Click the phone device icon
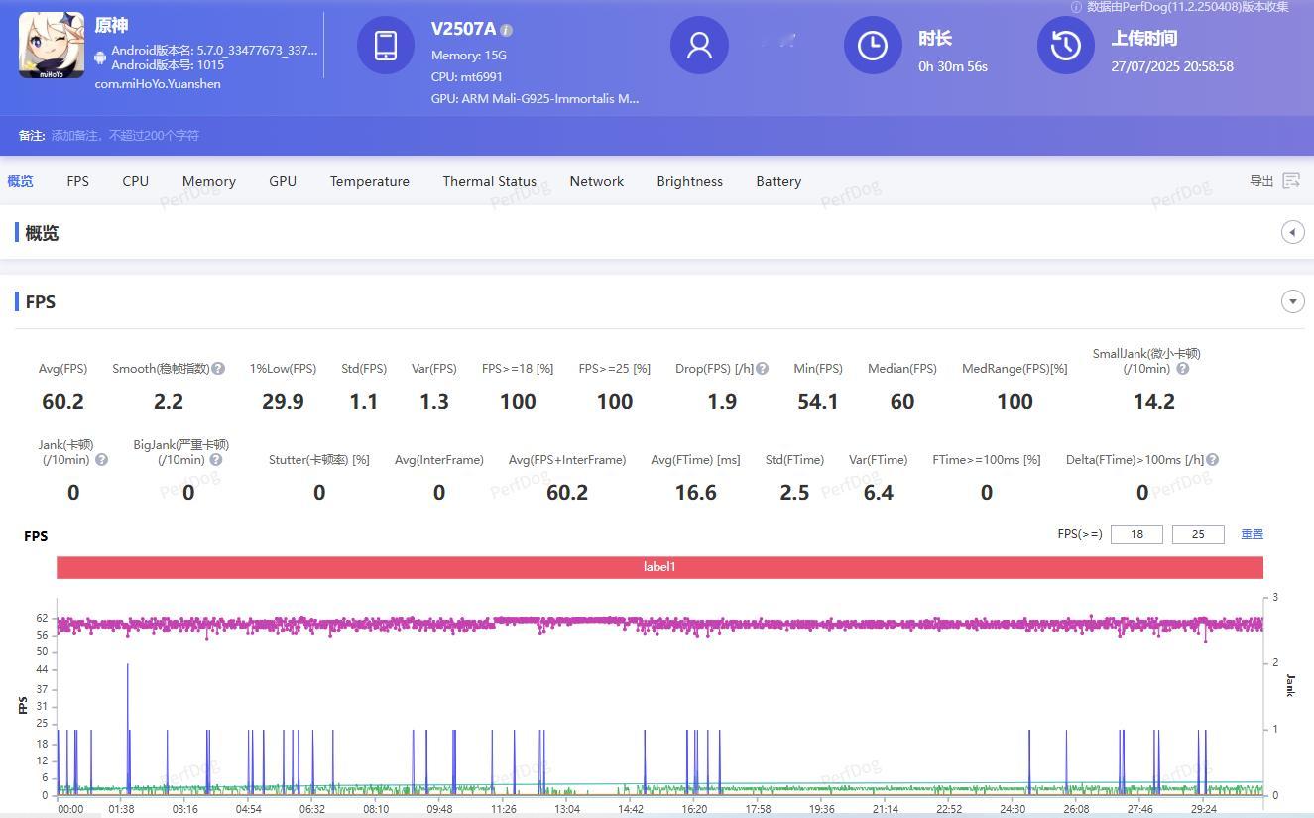Screen dimensions: 1314x818 pyautogui.click(x=386, y=46)
